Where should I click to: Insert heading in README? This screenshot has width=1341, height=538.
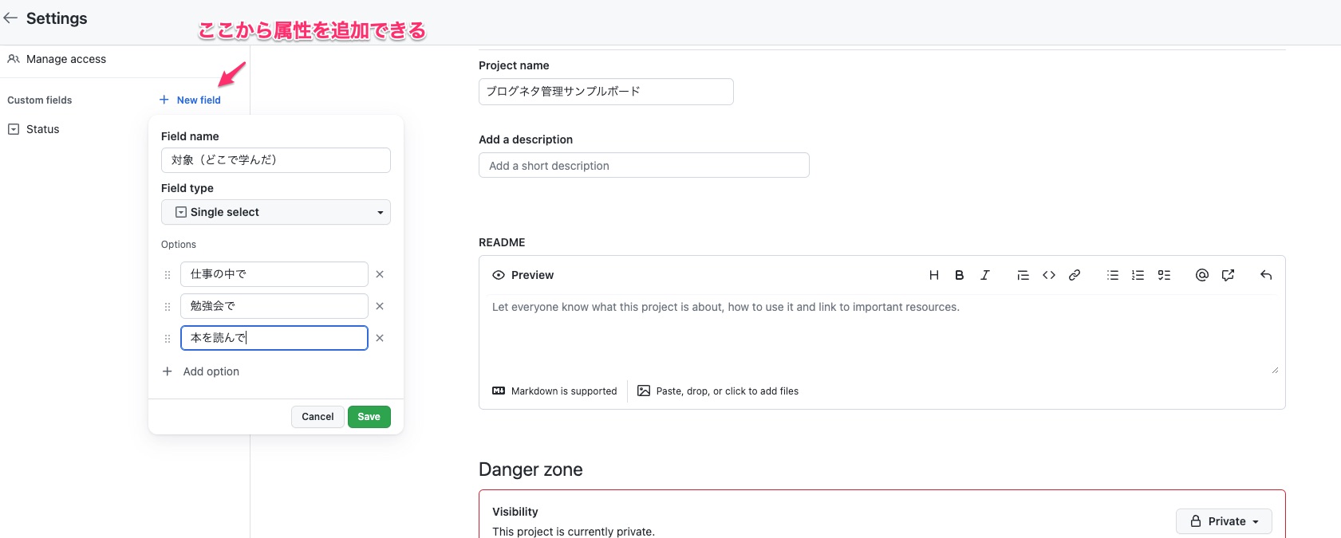coord(934,275)
